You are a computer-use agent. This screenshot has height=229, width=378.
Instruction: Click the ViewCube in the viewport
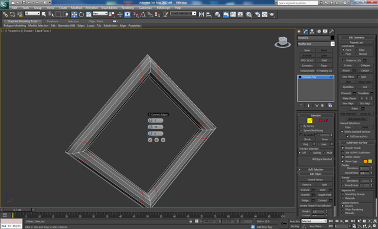(x=282, y=42)
